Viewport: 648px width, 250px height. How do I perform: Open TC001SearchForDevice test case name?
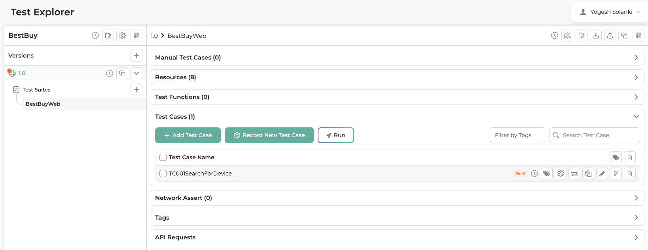point(200,174)
